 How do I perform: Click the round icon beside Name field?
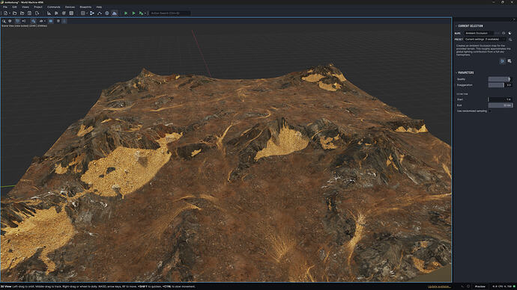click(504, 33)
